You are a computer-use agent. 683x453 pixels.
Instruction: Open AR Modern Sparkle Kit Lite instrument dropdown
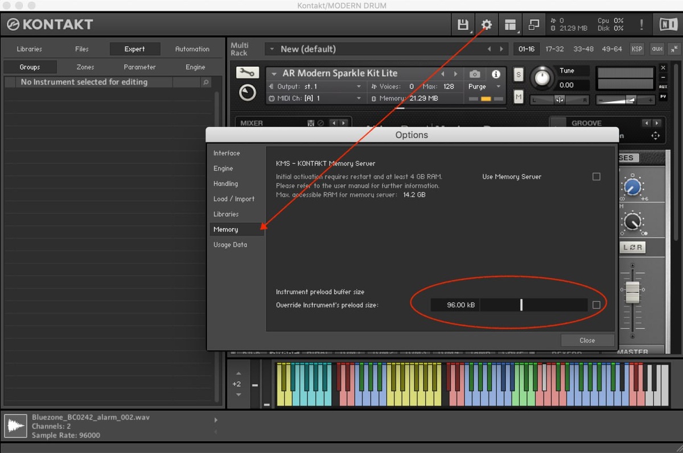click(274, 74)
